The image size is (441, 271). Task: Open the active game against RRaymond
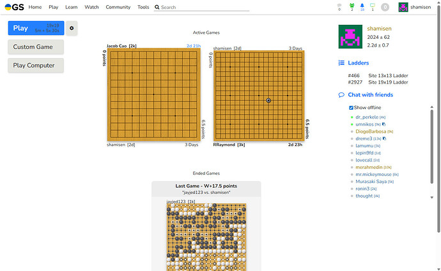259,96
